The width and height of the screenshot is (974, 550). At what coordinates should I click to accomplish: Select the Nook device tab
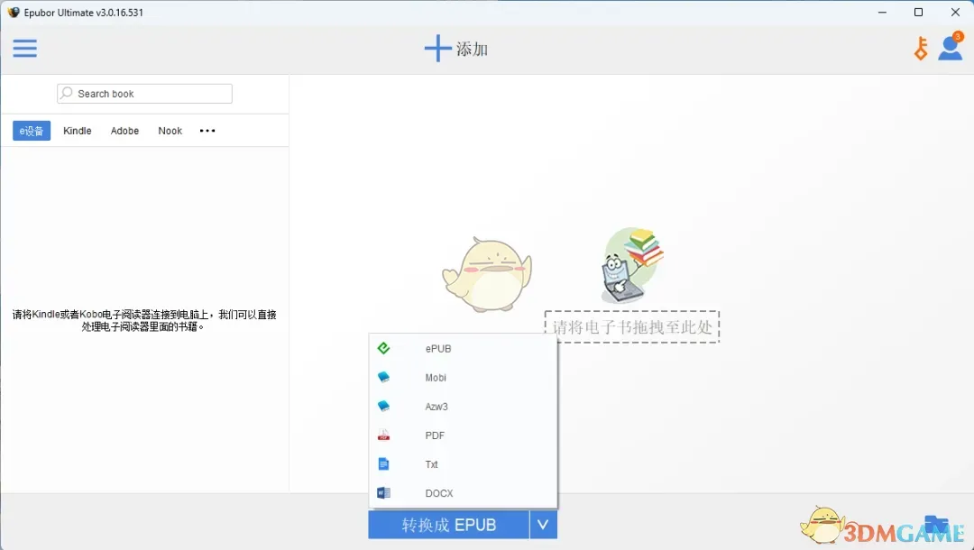point(170,131)
